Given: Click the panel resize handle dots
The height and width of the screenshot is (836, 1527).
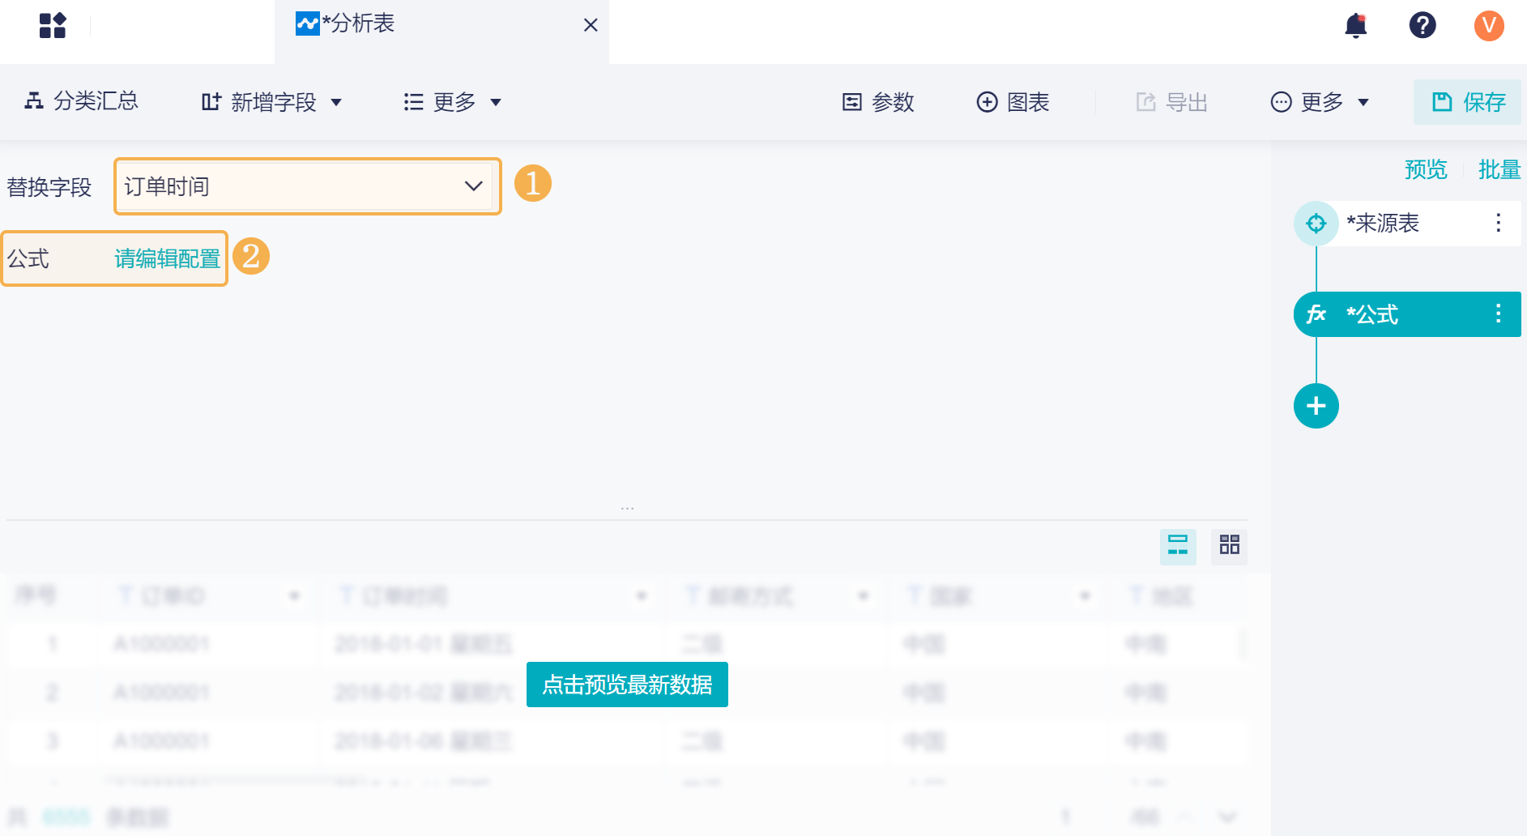Looking at the screenshot, I should 628,509.
